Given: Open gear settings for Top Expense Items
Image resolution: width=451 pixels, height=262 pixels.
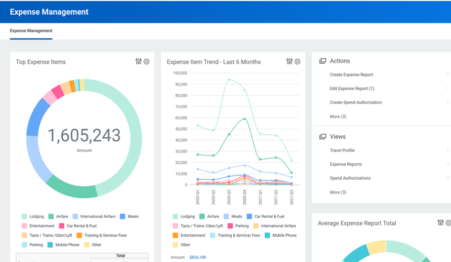Looking at the screenshot, I should coord(146,62).
